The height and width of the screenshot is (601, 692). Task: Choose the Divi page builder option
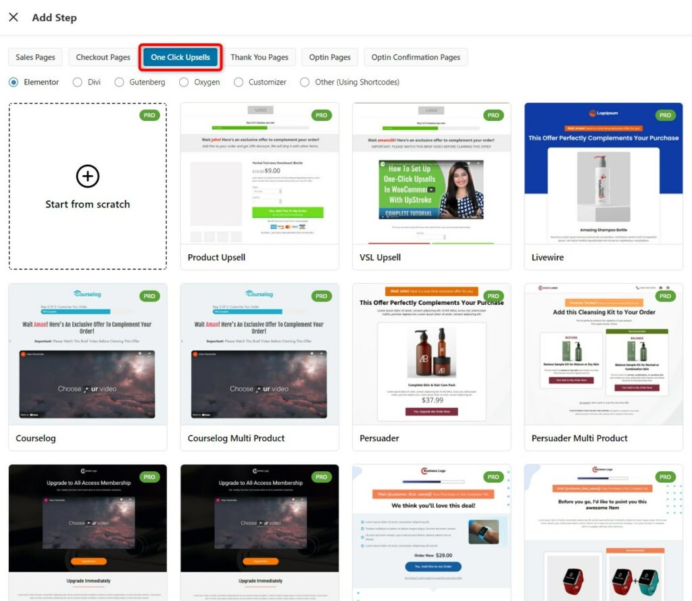tap(77, 82)
